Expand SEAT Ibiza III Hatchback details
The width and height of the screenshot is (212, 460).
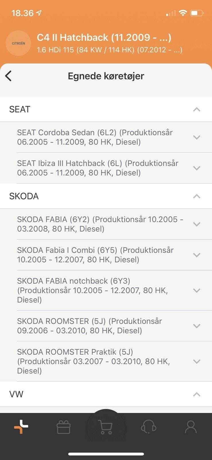[x=197, y=168]
